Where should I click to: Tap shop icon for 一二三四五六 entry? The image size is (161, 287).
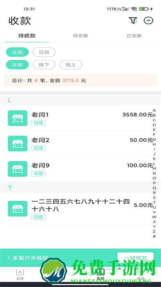point(18,208)
